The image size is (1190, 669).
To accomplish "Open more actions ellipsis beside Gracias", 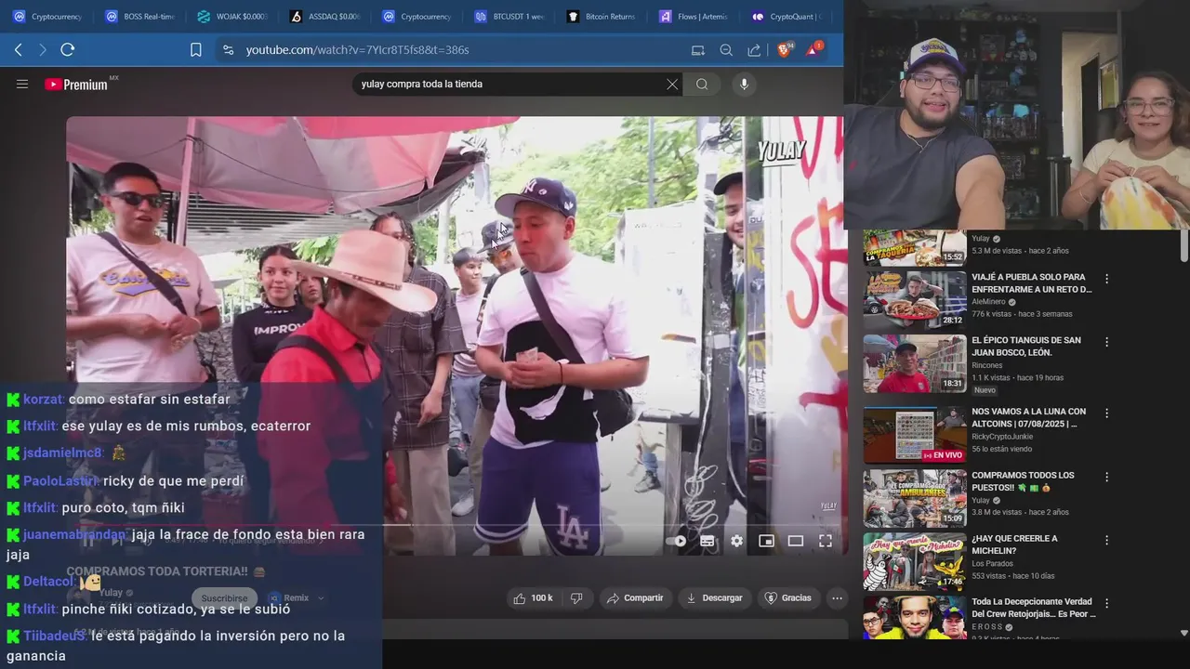I will tap(837, 598).
